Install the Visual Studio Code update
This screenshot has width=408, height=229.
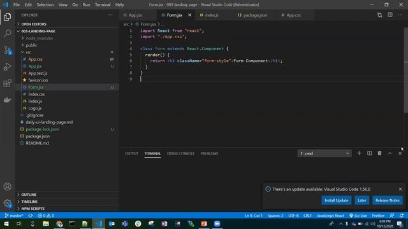tap(337, 200)
